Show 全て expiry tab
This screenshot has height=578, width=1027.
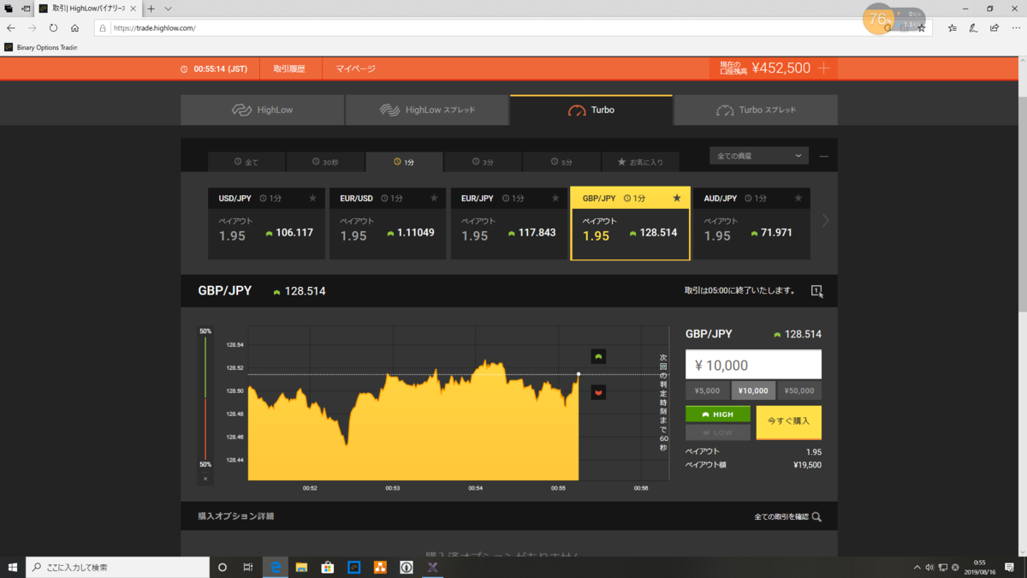point(246,162)
